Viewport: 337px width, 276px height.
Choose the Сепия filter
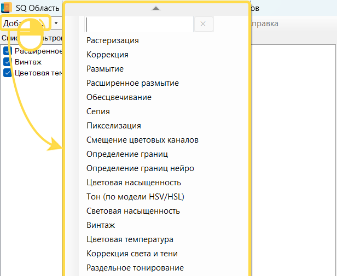tap(98, 111)
